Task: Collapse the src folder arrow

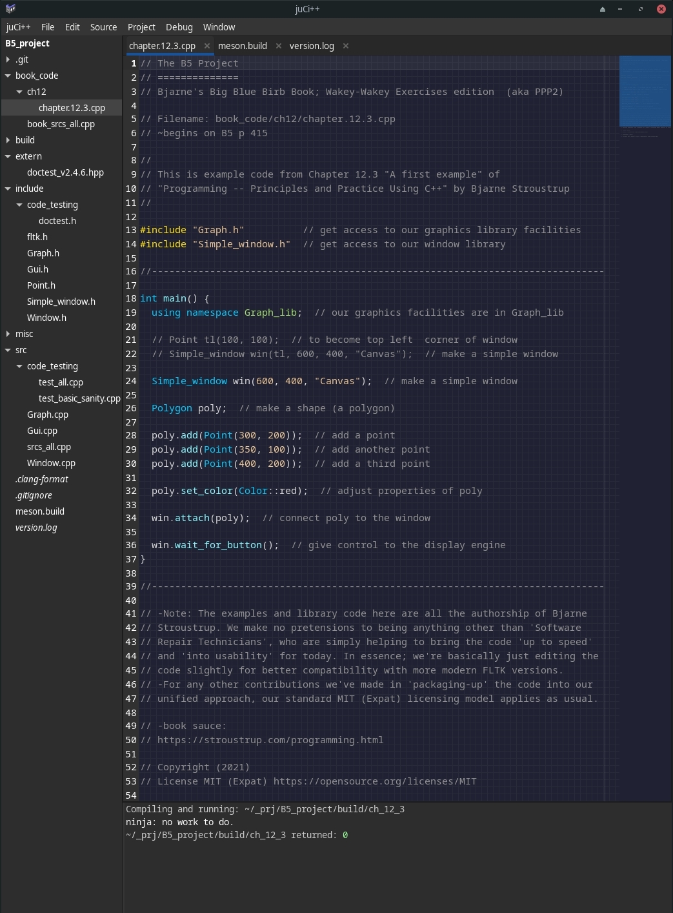Action: [8, 350]
